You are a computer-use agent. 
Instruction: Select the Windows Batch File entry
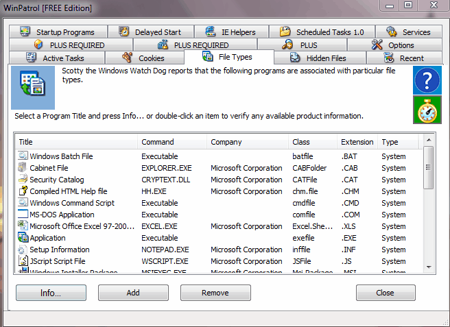pos(219,156)
